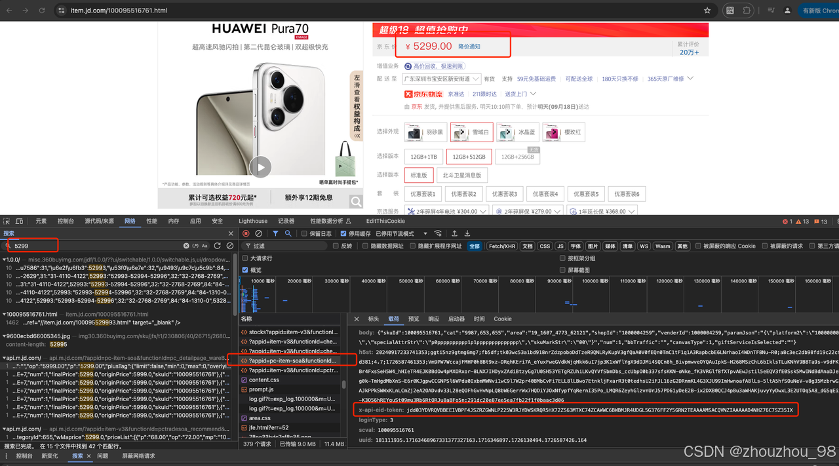Filter requests by CSS type
839x466 pixels.
point(545,246)
